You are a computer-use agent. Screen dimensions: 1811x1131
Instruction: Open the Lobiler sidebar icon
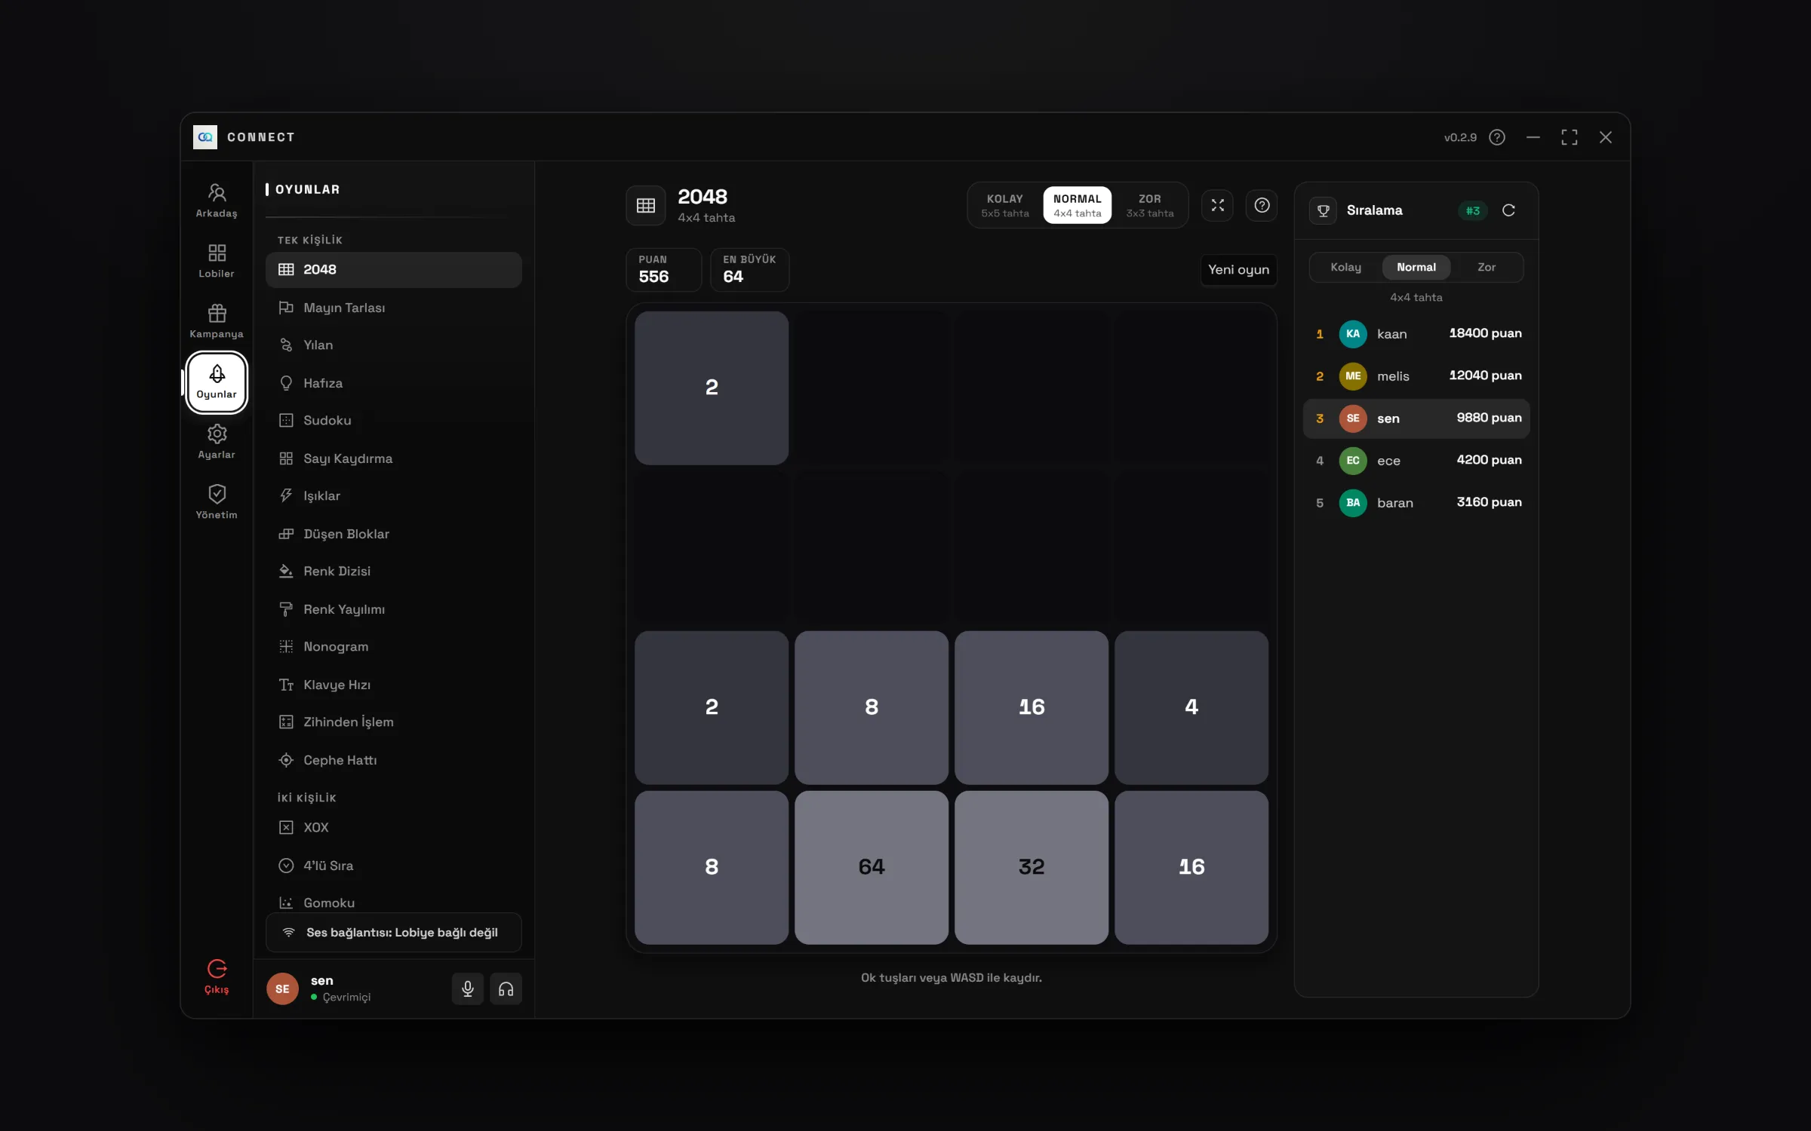pyautogui.click(x=217, y=261)
